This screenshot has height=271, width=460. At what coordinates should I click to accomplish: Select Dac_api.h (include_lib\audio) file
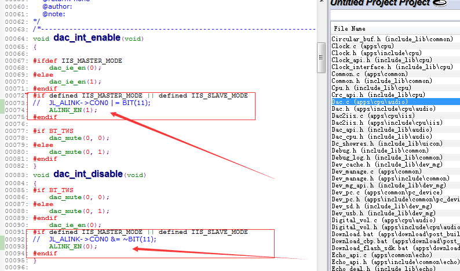[382, 129]
